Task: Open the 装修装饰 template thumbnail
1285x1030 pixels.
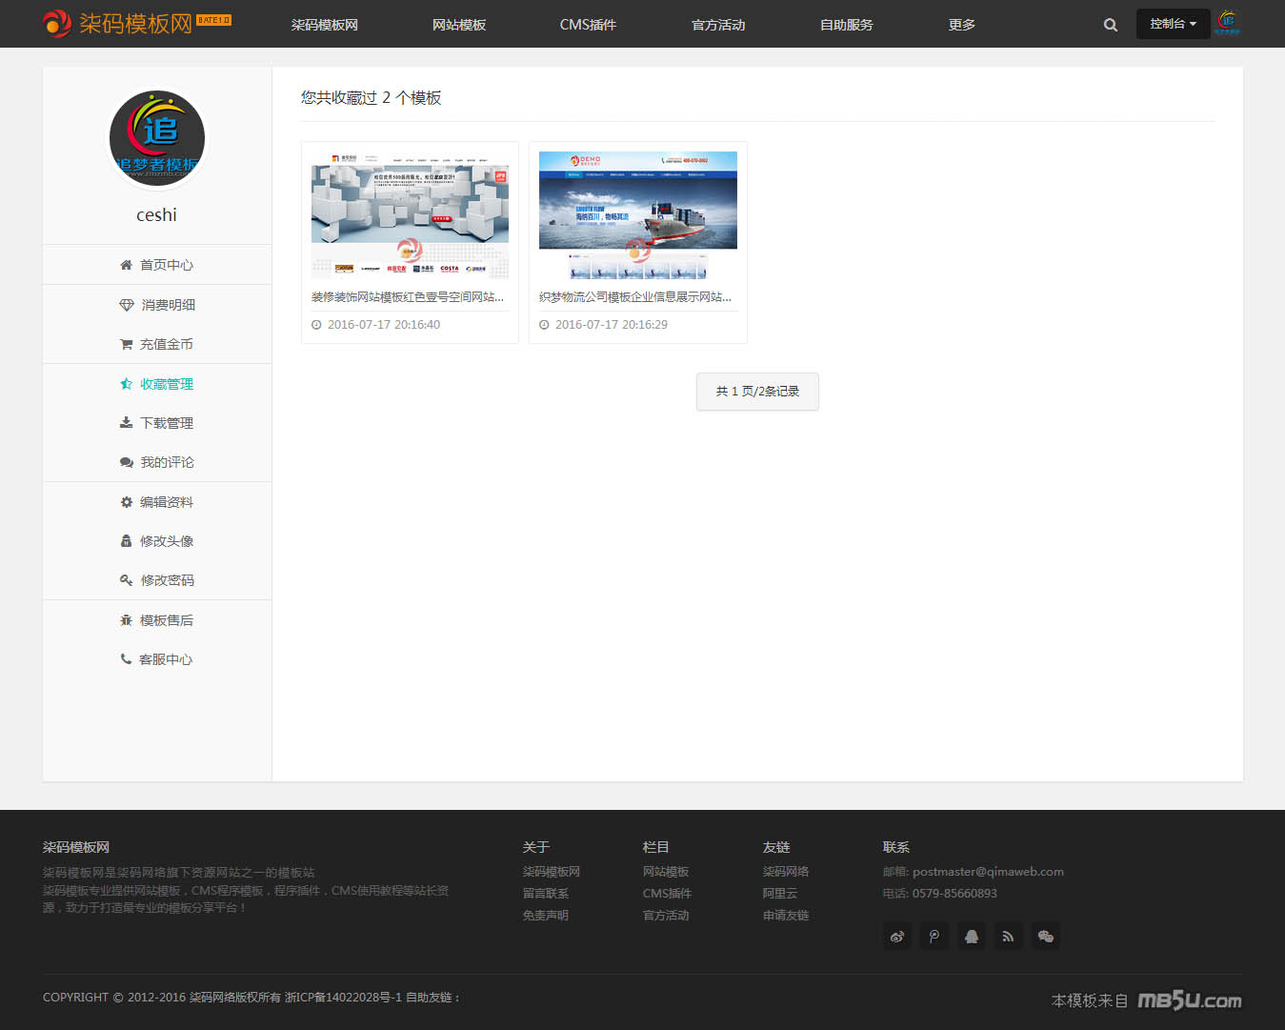Action: coord(410,214)
